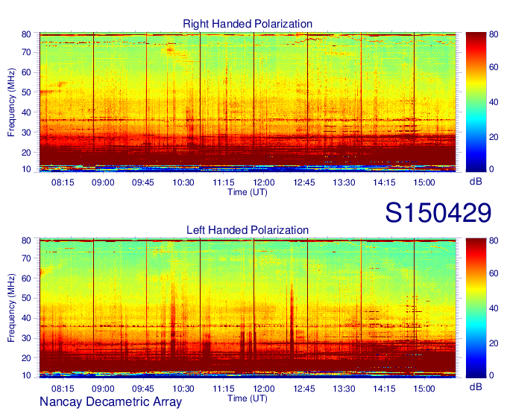Screen dimensions: 507x411
Task: Click '0' value on Right Handed colorbar scale
Action: coord(491,169)
